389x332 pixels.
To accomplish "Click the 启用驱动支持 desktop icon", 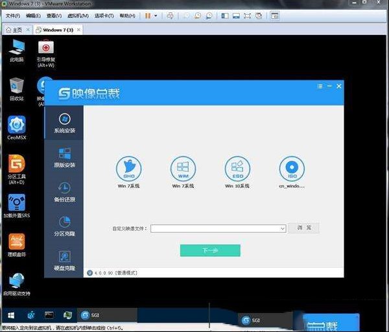I will [x=17, y=284].
